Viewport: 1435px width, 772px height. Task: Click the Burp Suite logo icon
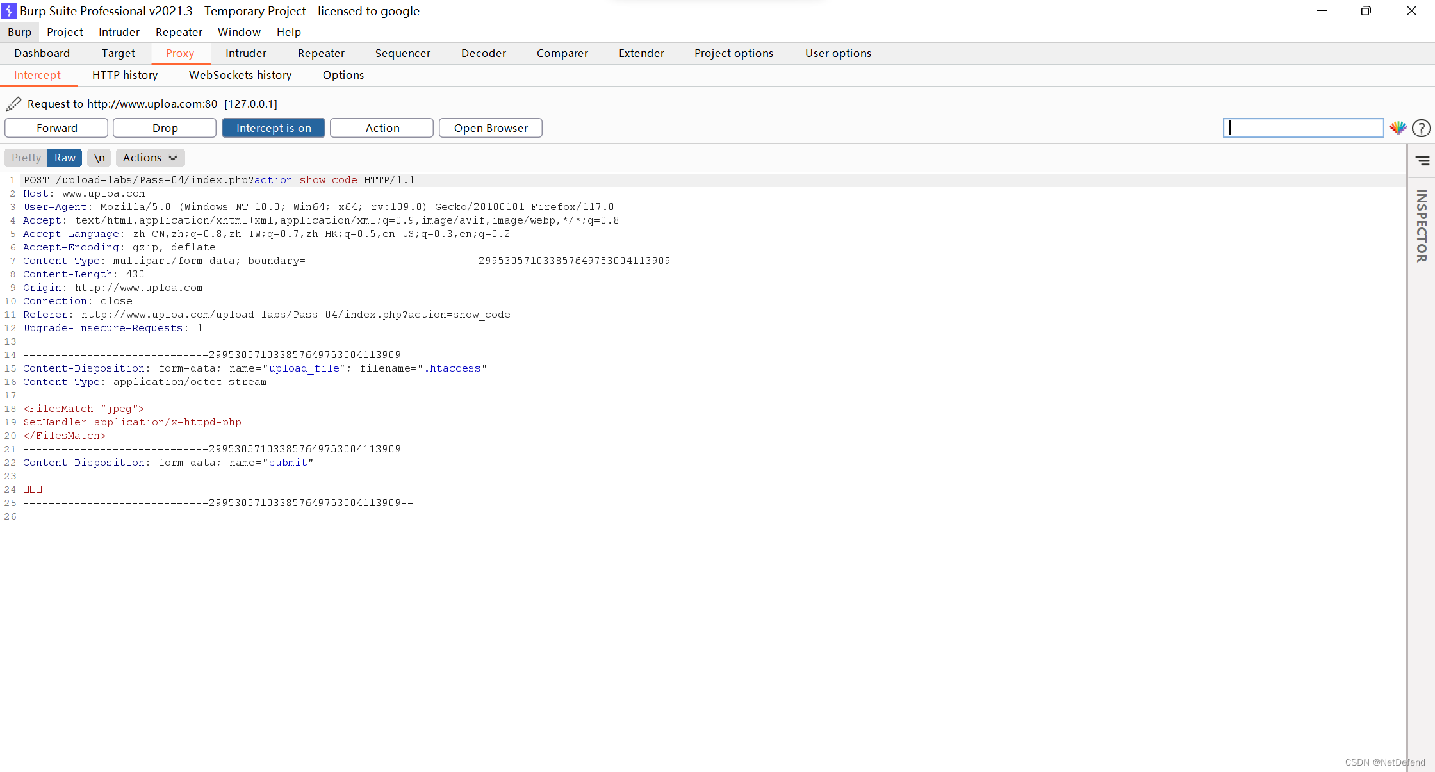point(9,11)
